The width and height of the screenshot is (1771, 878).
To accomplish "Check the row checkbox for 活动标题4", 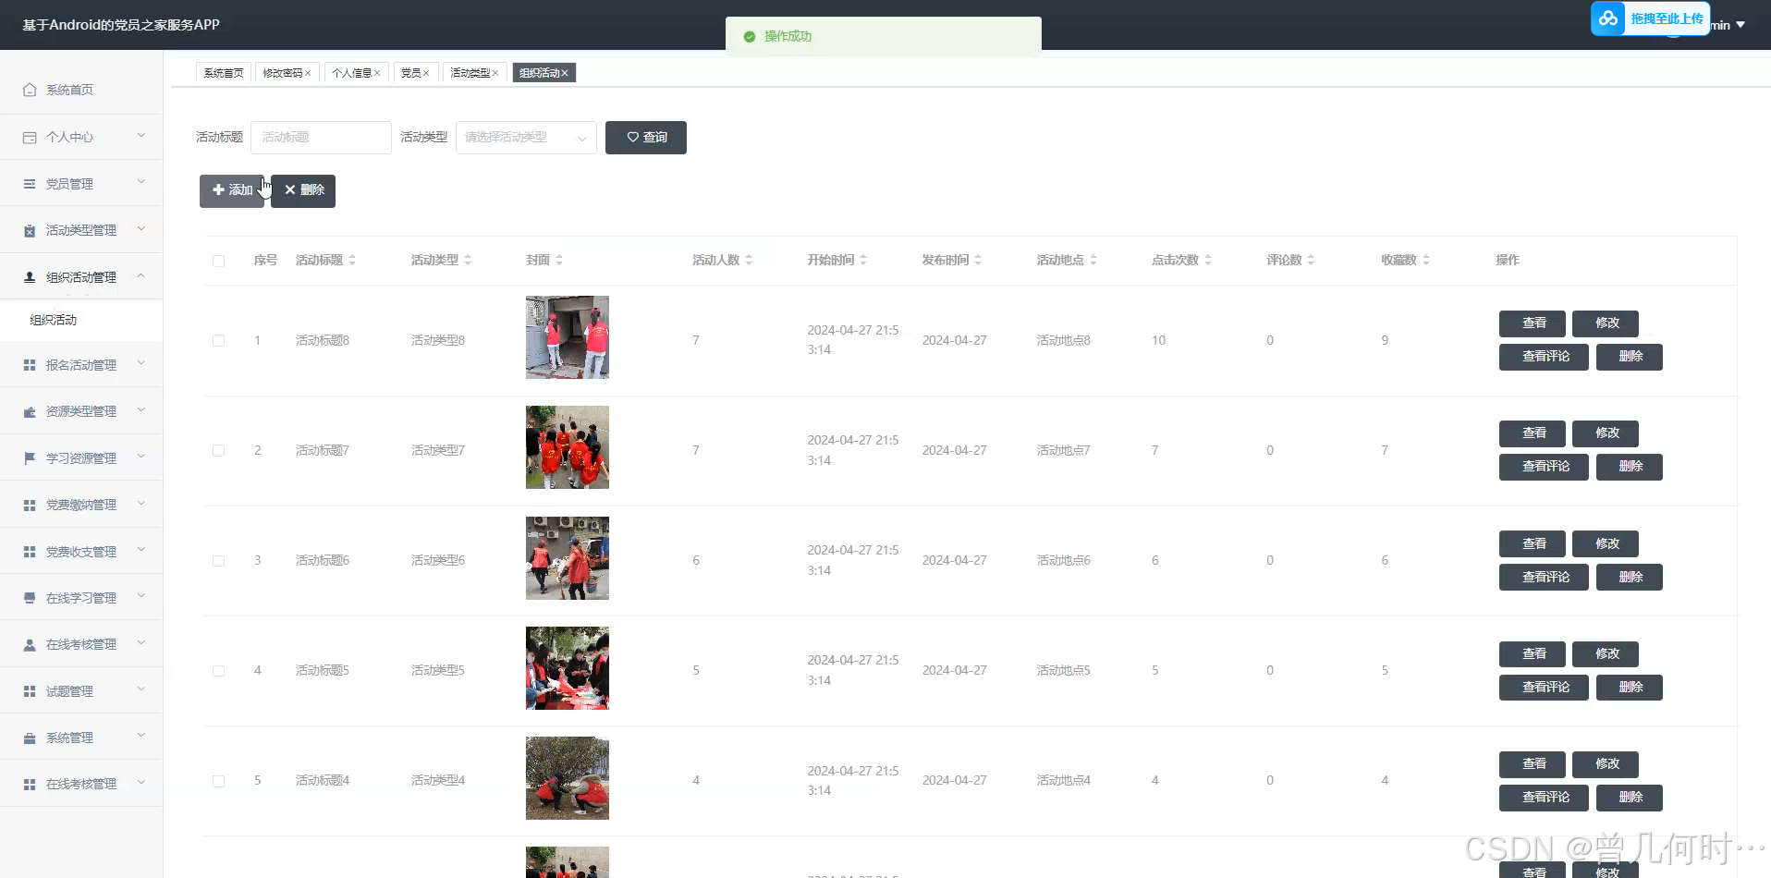I will [219, 781].
